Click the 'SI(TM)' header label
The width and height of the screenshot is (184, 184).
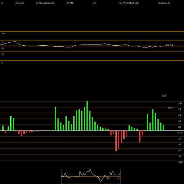click(x=70, y=3)
